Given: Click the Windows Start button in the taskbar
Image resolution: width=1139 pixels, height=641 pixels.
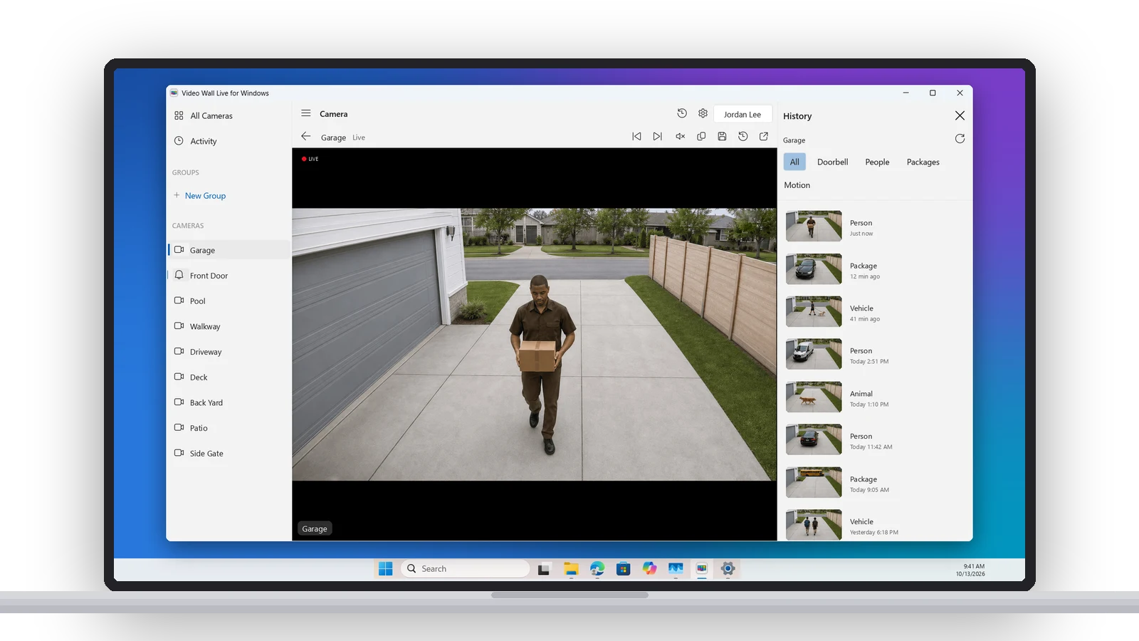Looking at the screenshot, I should coord(385,568).
